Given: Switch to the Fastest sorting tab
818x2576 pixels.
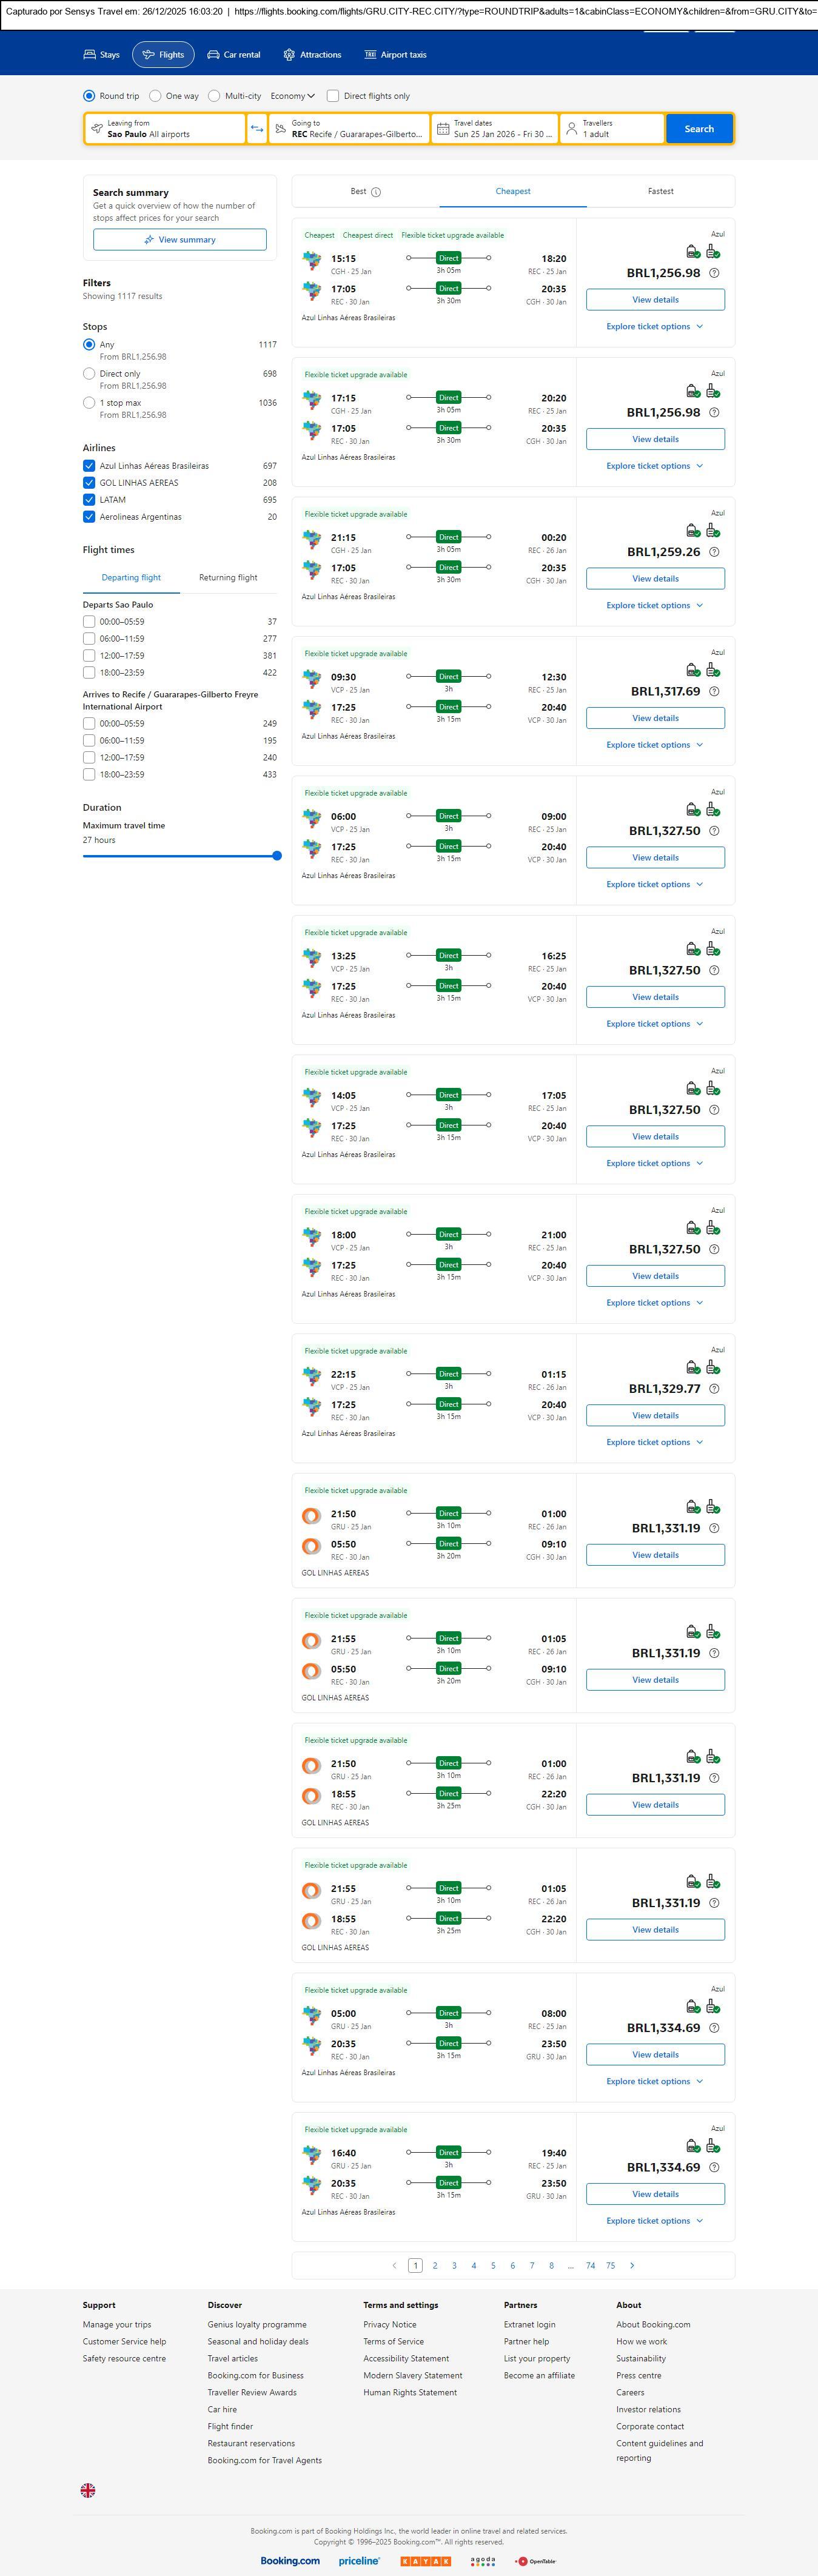Looking at the screenshot, I should [660, 191].
